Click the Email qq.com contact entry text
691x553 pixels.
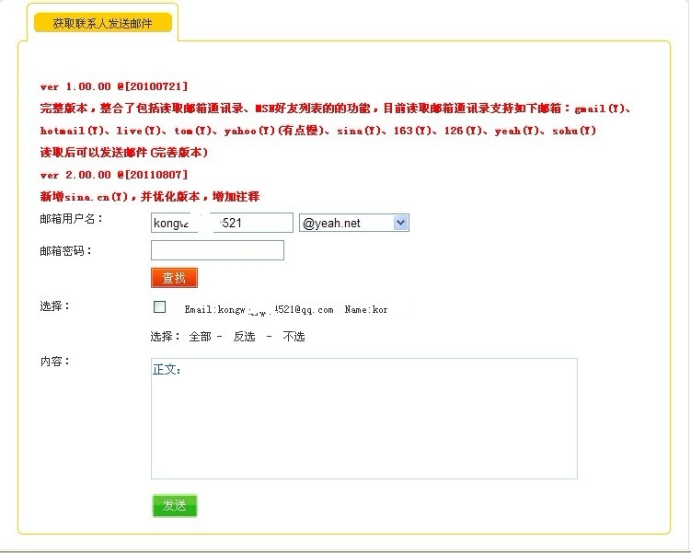[259, 310]
